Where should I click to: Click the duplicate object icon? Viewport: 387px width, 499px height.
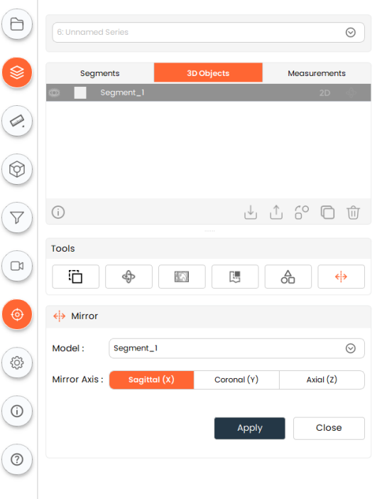(x=327, y=213)
